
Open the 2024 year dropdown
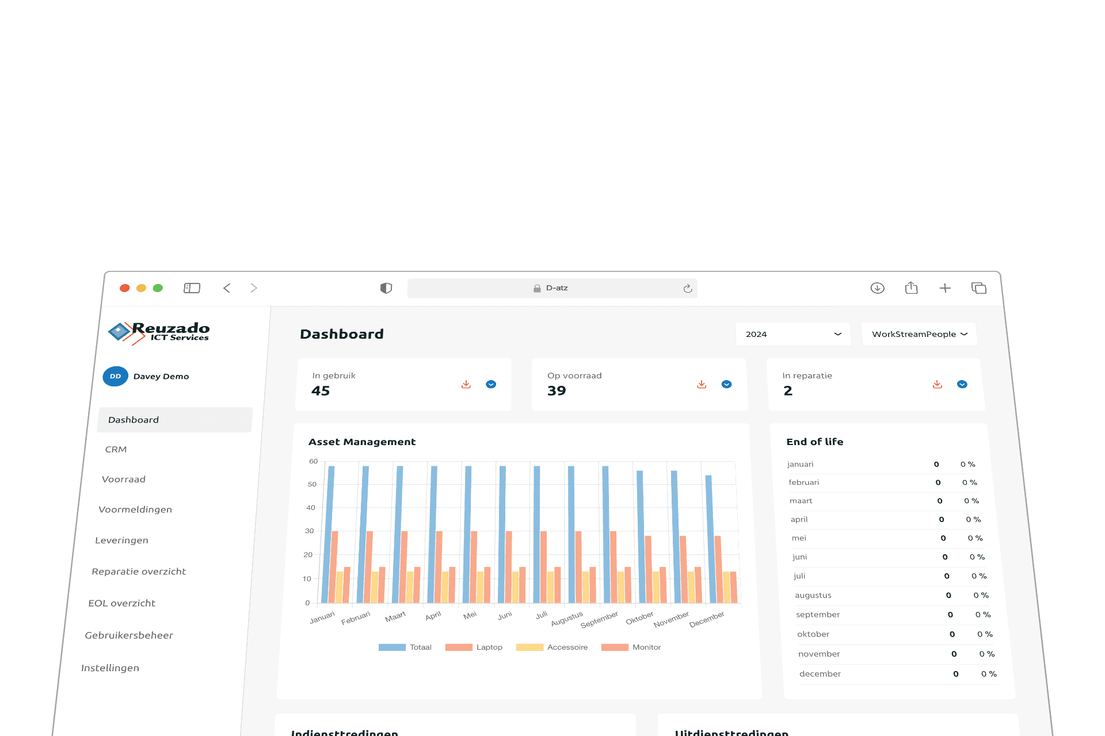click(x=793, y=334)
